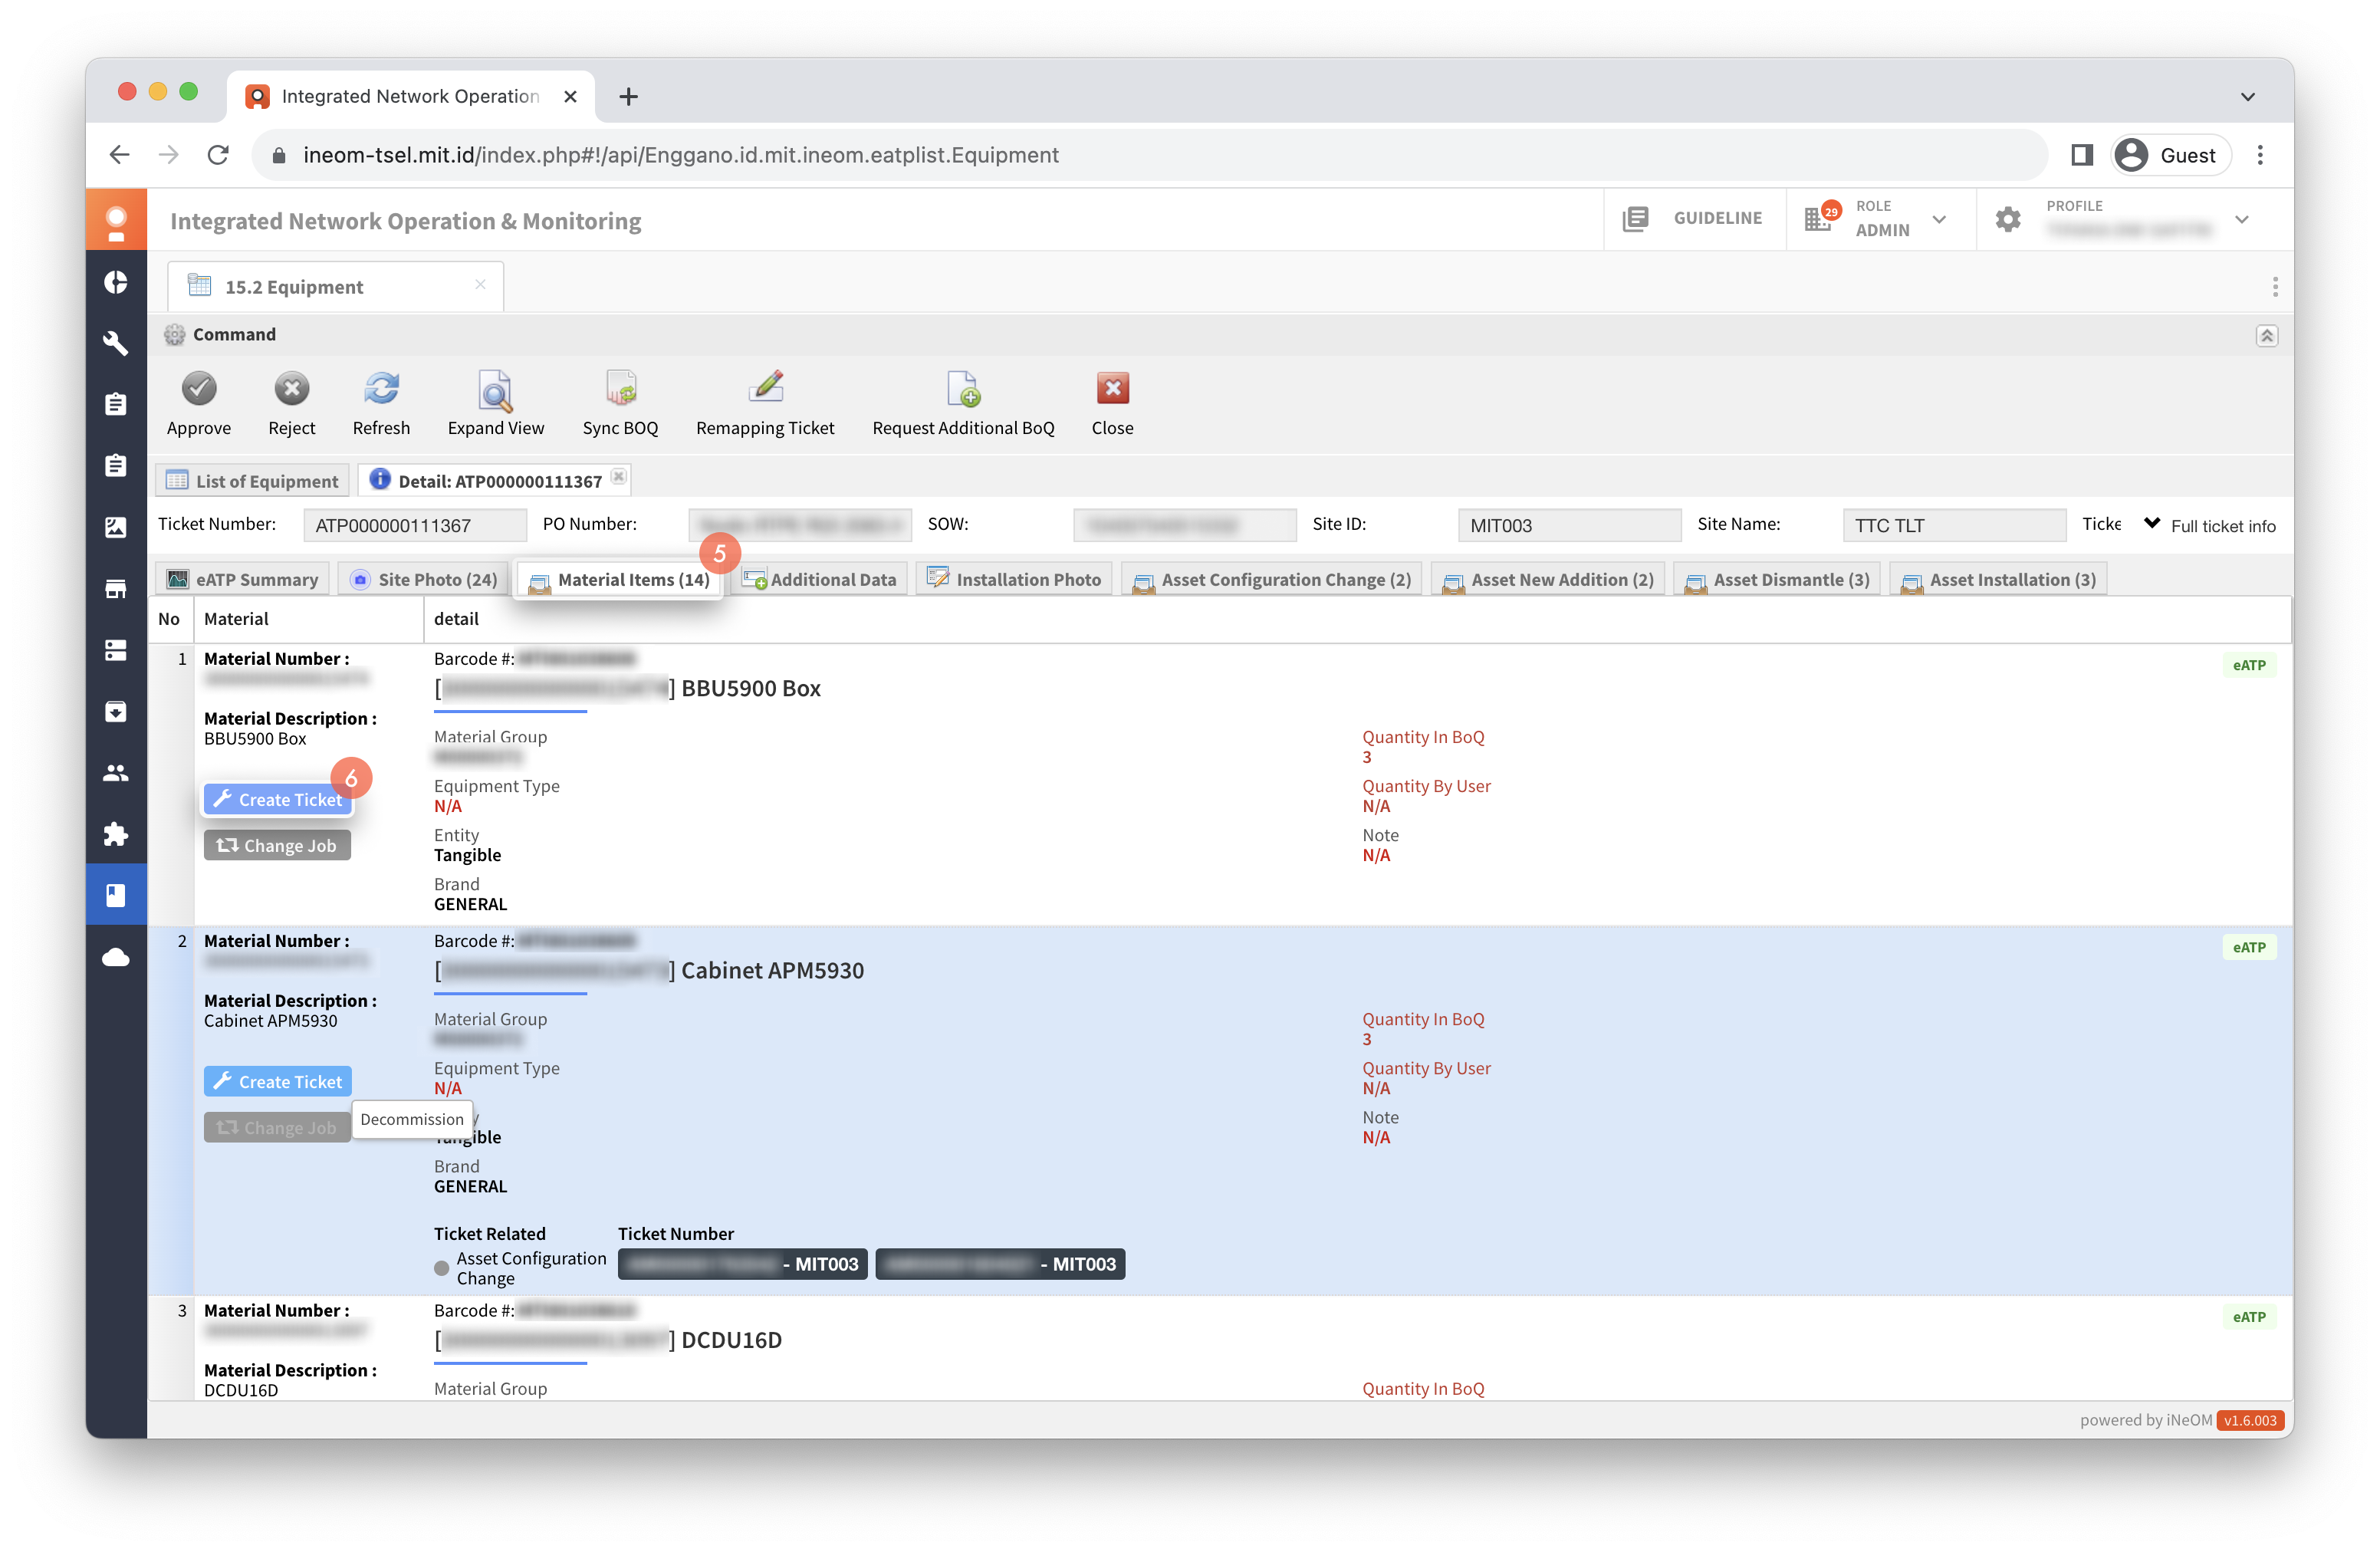Go to List of Equipment tab

[253, 481]
